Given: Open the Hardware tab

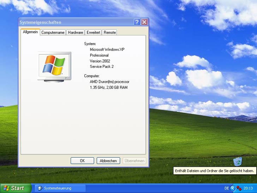Looking at the screenshot, I should [75, 32].
